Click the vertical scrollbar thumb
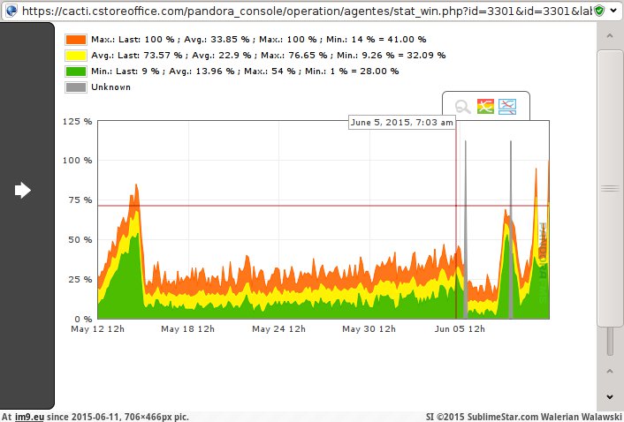 tap(610, 187)
